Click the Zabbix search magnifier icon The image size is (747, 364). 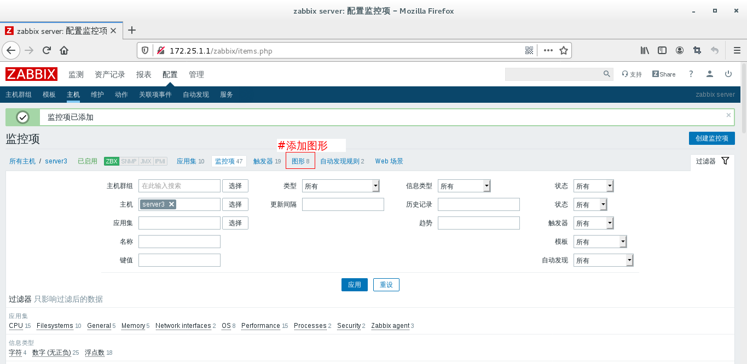[606, 74]
